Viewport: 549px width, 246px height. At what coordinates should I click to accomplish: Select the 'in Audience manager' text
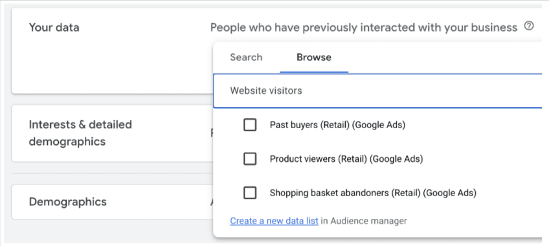click(364, 221)
